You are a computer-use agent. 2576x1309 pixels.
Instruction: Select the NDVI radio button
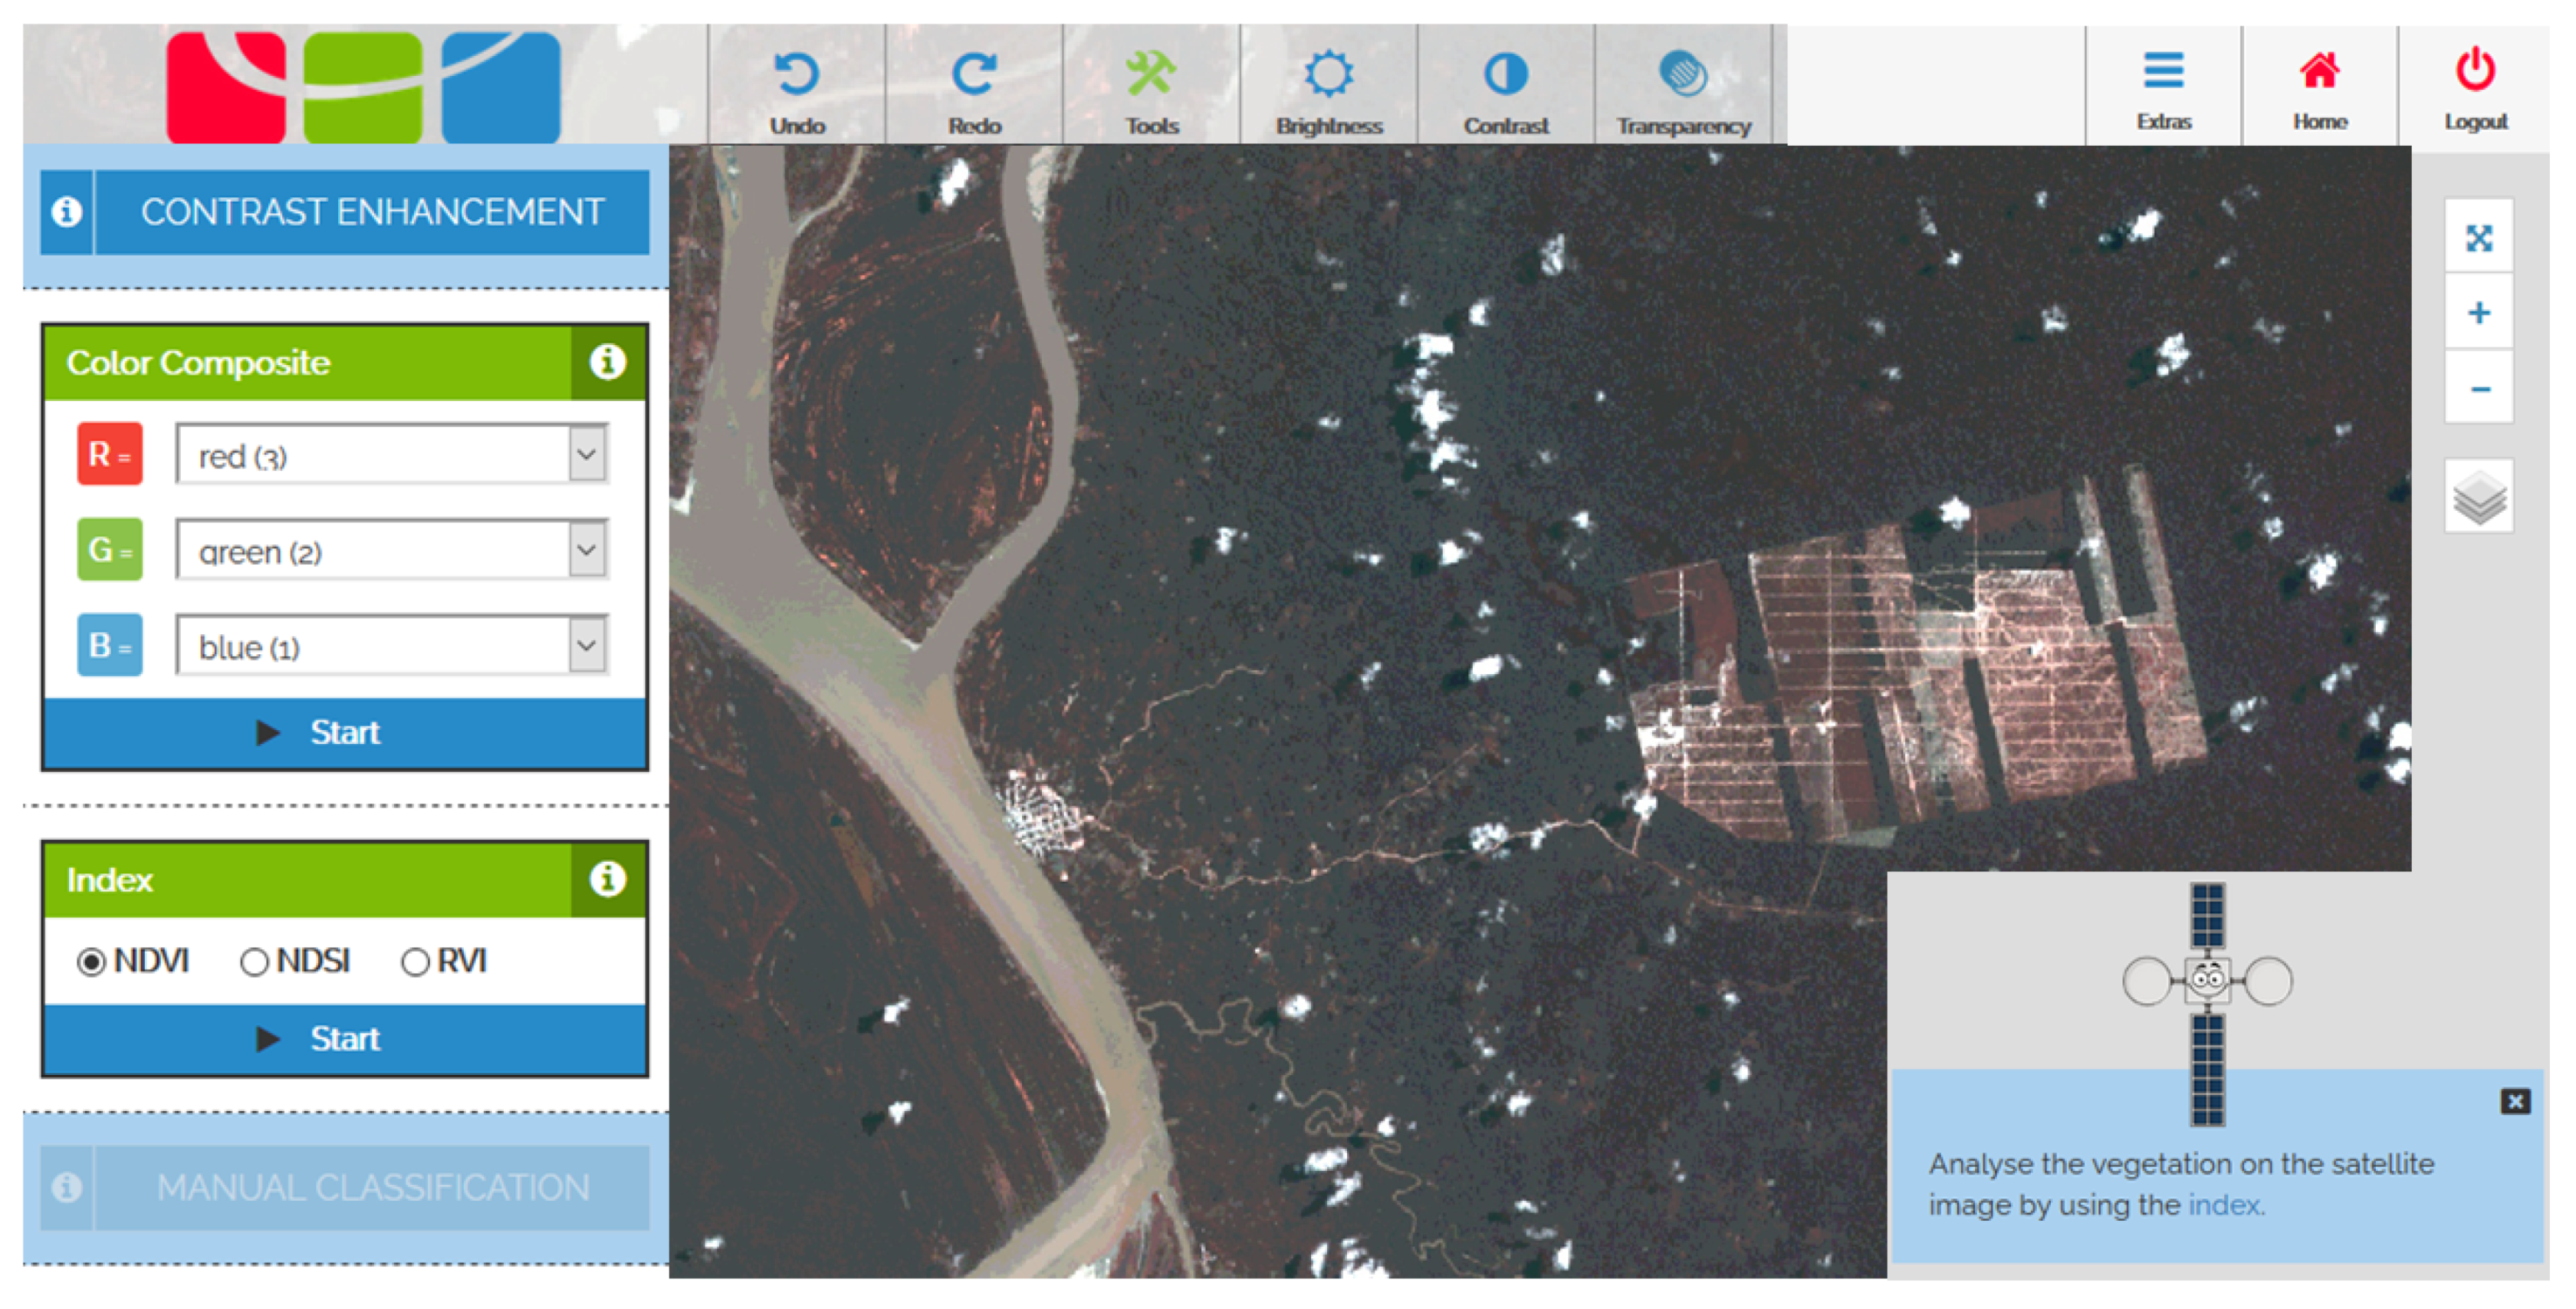[x=93, y=962]
